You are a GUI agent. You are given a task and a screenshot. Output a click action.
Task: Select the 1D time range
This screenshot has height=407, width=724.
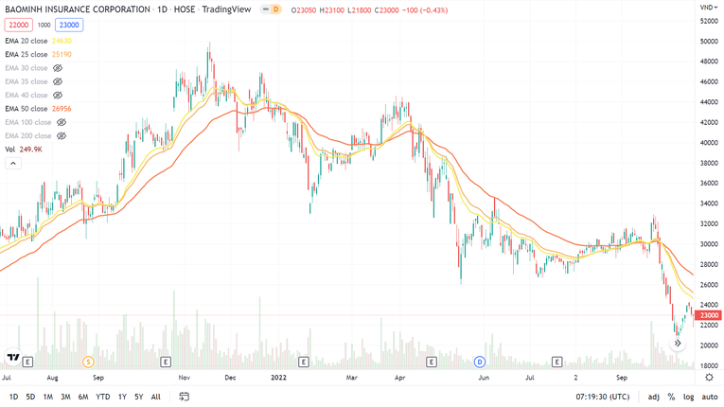click(x=14, y=397)
